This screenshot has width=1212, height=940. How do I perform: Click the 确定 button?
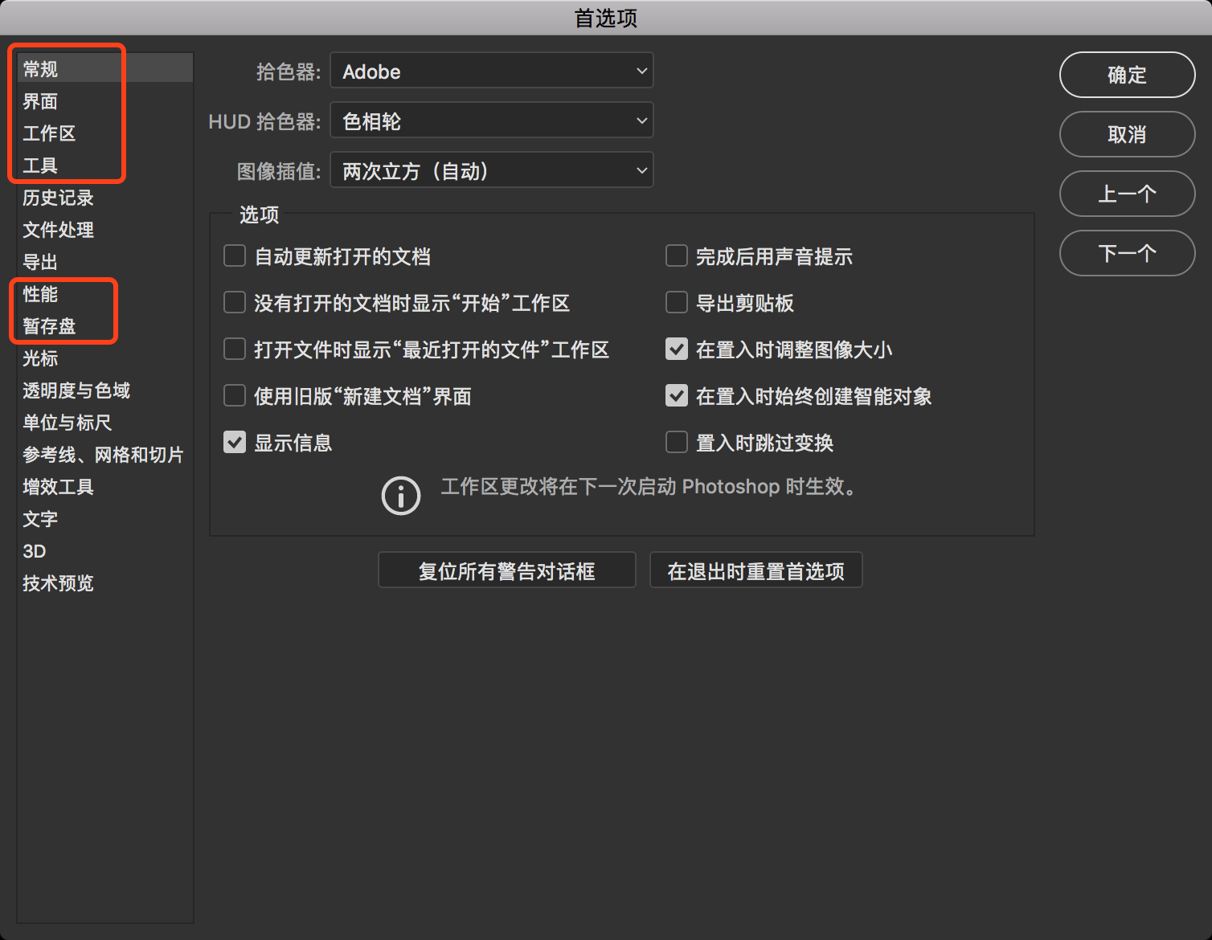point(1127,75)
